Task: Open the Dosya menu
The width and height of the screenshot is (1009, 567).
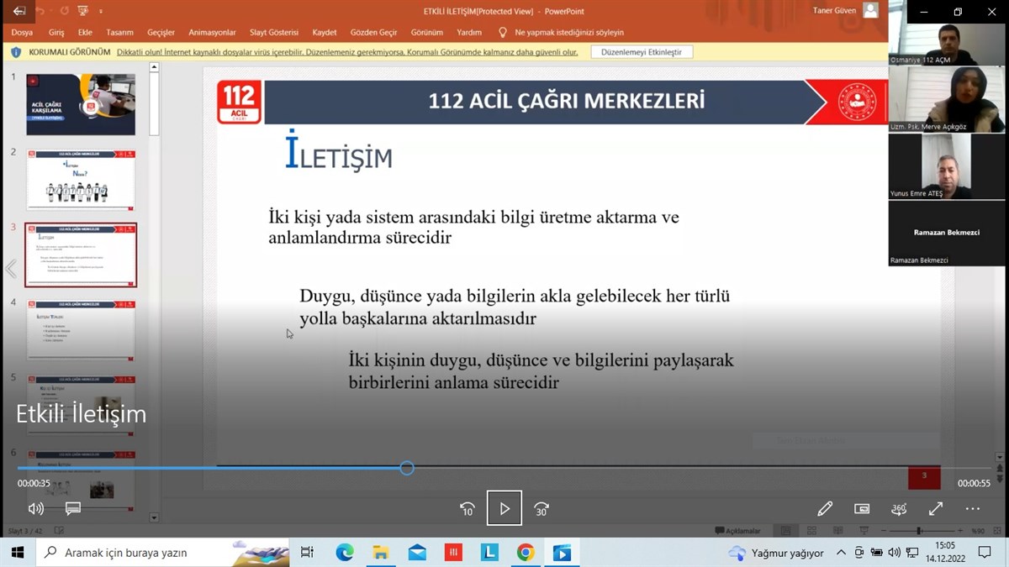Action: coord(23,33)
